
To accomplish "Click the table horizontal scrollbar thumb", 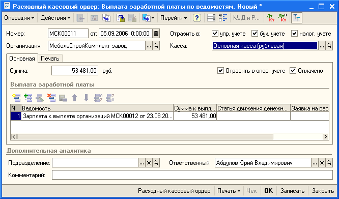I will click(145, 136).
